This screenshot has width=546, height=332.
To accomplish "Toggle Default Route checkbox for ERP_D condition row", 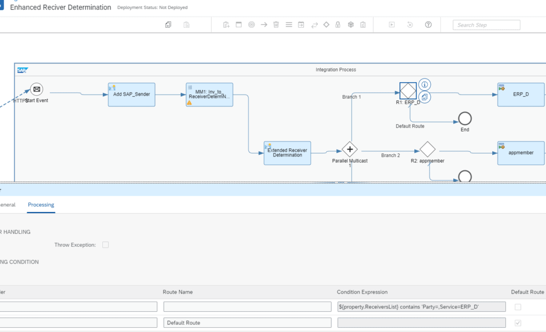I will point(518,307).
